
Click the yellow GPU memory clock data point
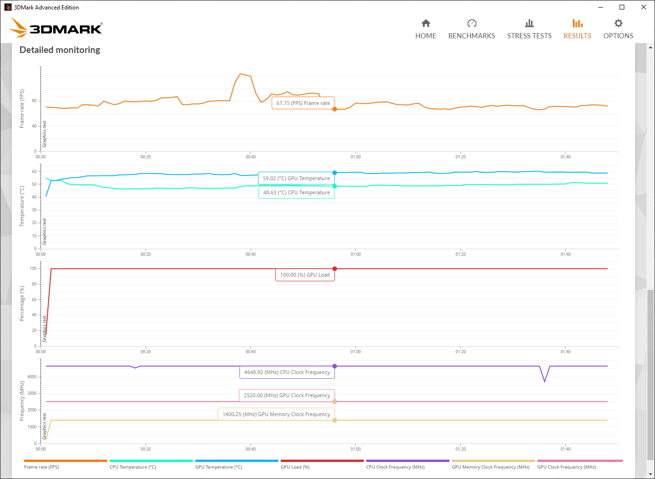pyautogui.click(x=335, y=420)
